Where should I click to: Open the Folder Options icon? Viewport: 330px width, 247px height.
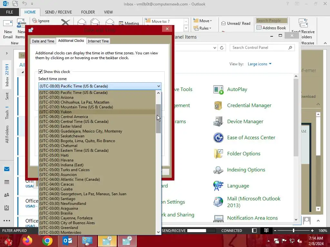(218, 153)
